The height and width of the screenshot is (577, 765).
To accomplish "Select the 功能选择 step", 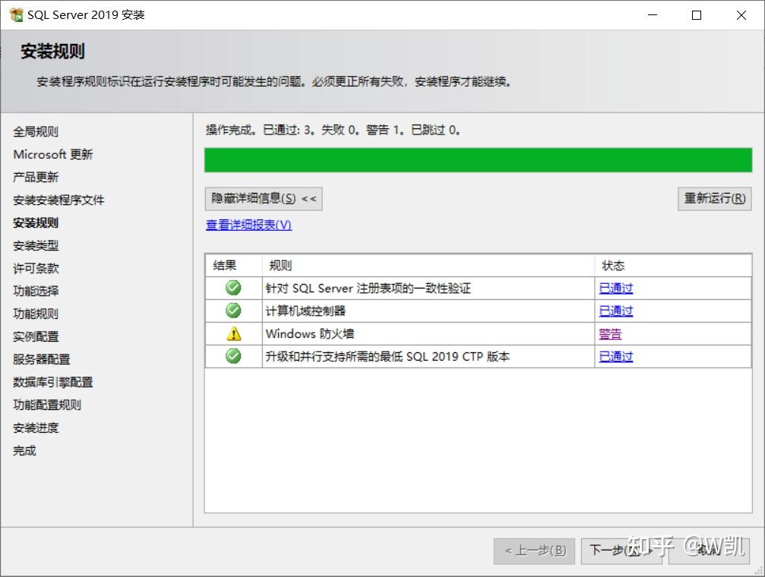I will [36, 292].
